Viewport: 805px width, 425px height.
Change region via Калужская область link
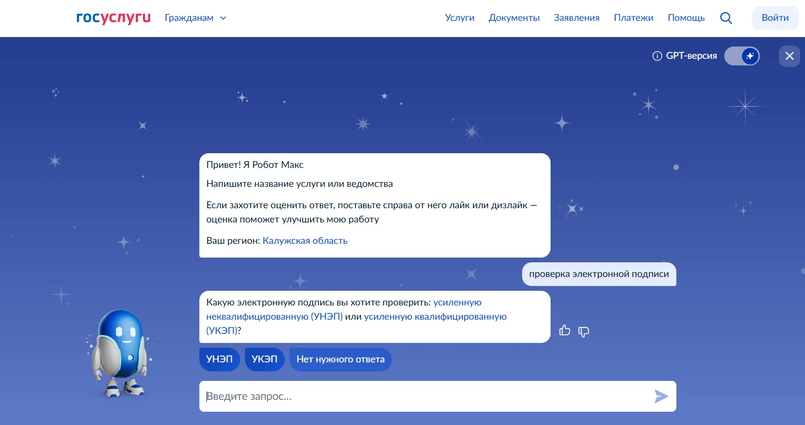click(305, 240)
